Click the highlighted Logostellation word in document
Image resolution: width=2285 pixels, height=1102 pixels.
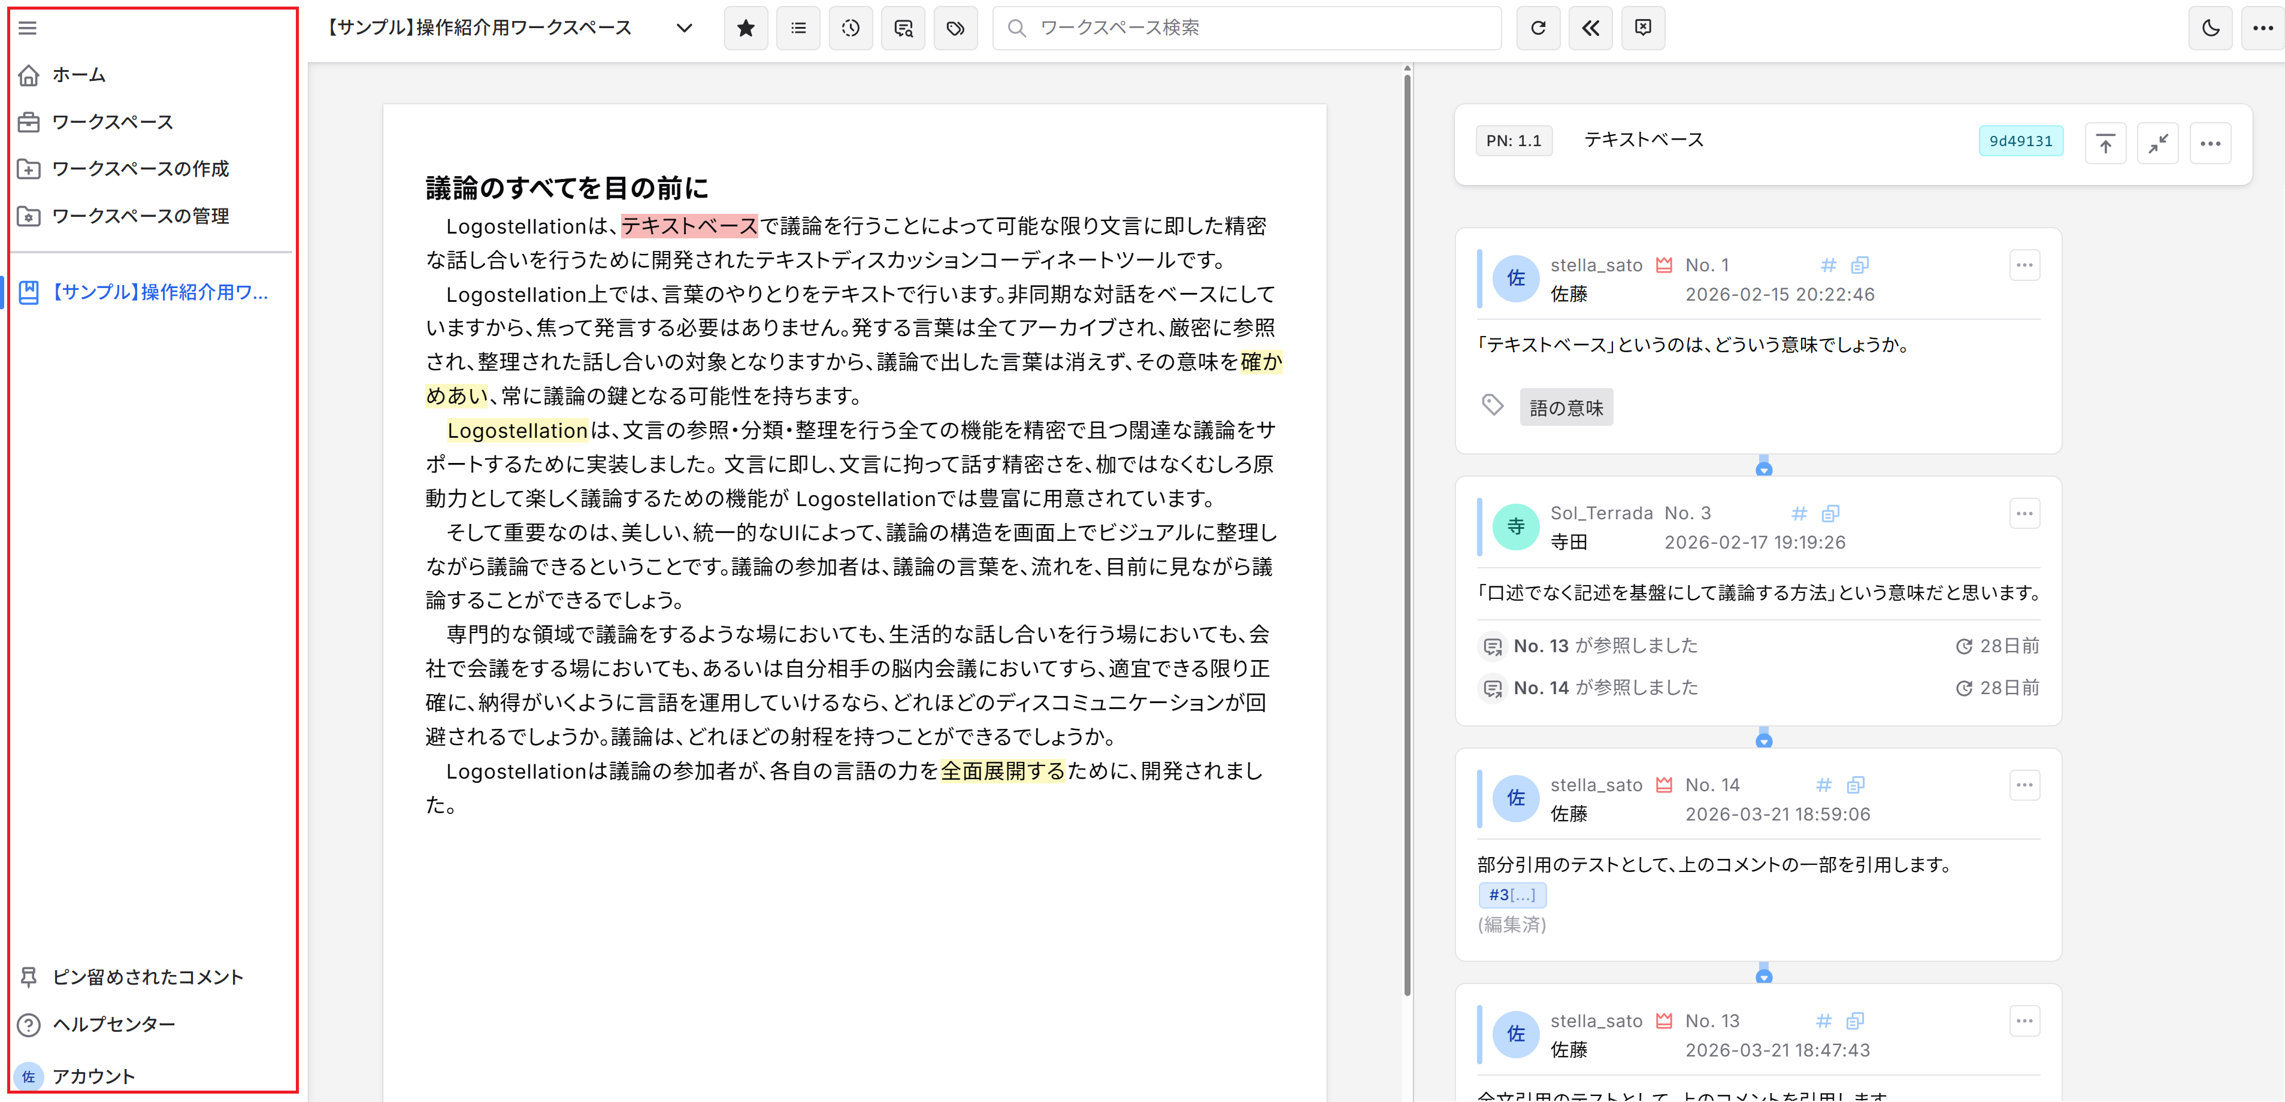pos(517,431)
